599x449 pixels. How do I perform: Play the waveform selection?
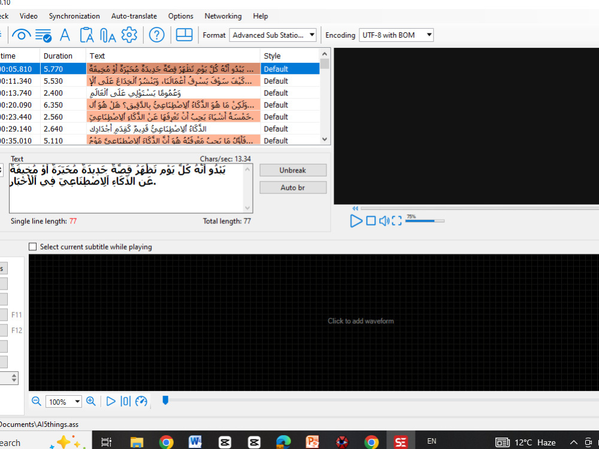coord(111,401)
